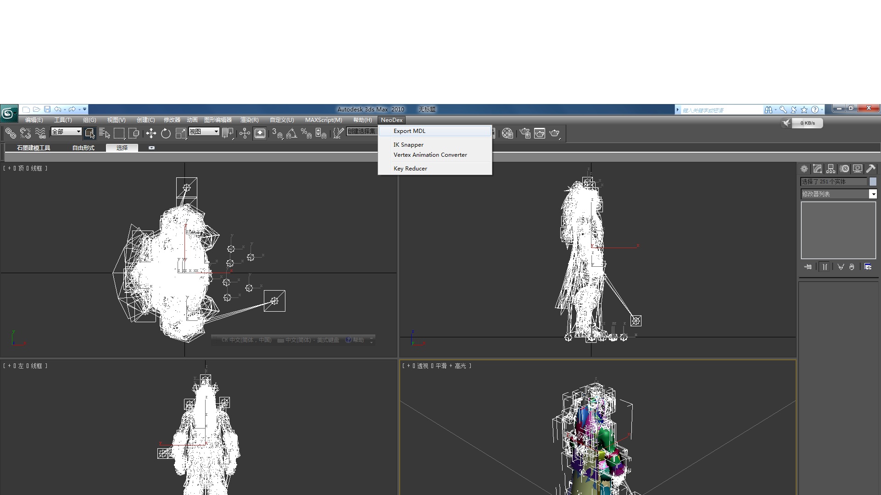Expand the Redo history dropdown arrow
This screenshot has height=495, width=881.
pos(79,110)
